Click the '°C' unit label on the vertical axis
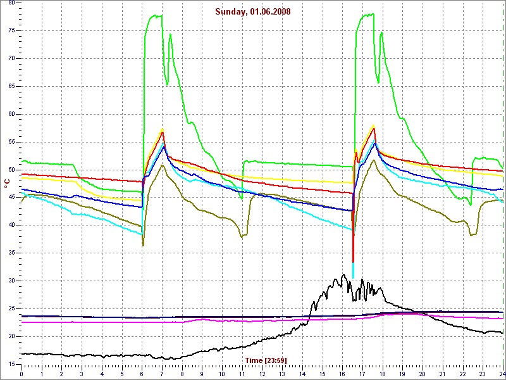 [8, 183]
